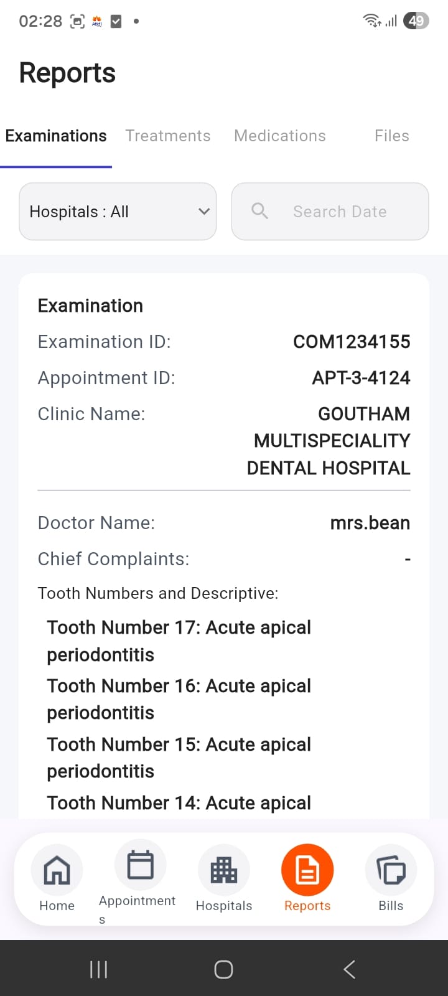Tap the Appointments calendar icon
Image resolution: width=448 pixels, height=996 pixels.
click(140, 865)
